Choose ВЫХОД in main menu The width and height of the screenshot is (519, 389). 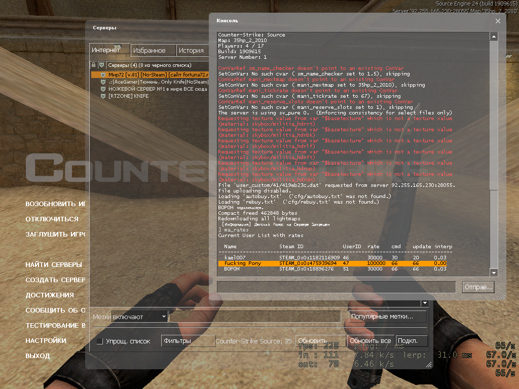[x=38, y=356]
